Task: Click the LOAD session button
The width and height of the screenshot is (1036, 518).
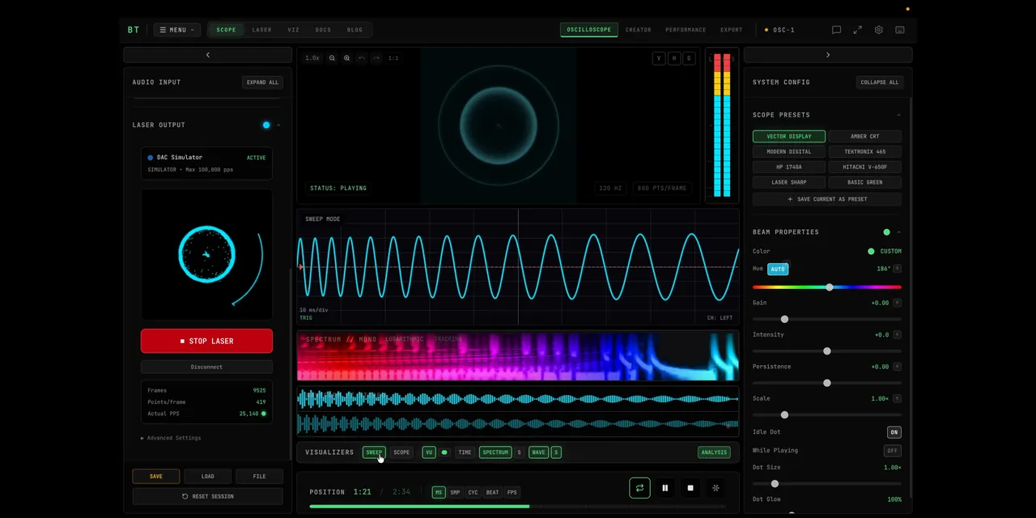Action: 208,477
